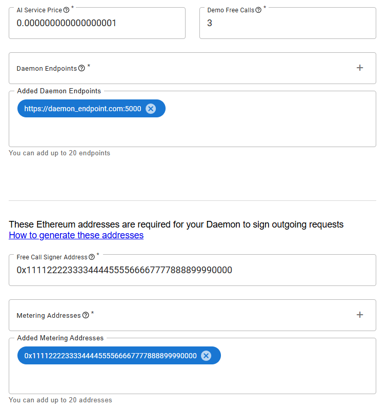The width and height of the screenshot is (387, 410).
Task: Open the How to generate these addresses link
Action: [x=76, y=235]
